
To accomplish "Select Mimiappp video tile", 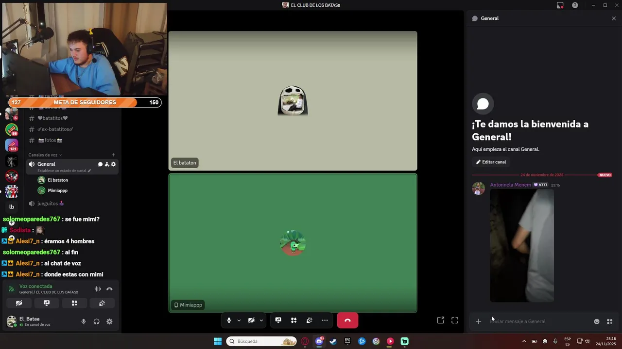I will [293, 243].
